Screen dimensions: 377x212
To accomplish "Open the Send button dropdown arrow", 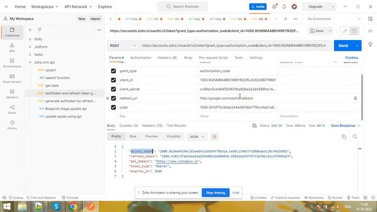I will (357, 46).
